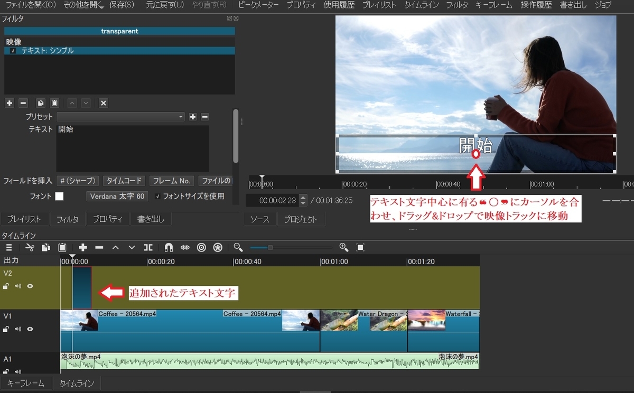Switch to the lower-left プロパティ tab

108,219
